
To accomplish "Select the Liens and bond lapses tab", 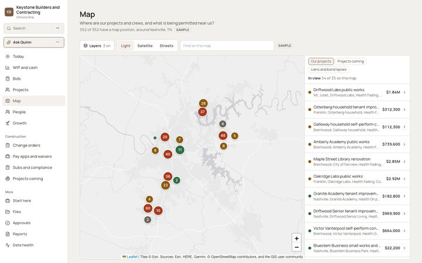I will (x=329, y=70).
